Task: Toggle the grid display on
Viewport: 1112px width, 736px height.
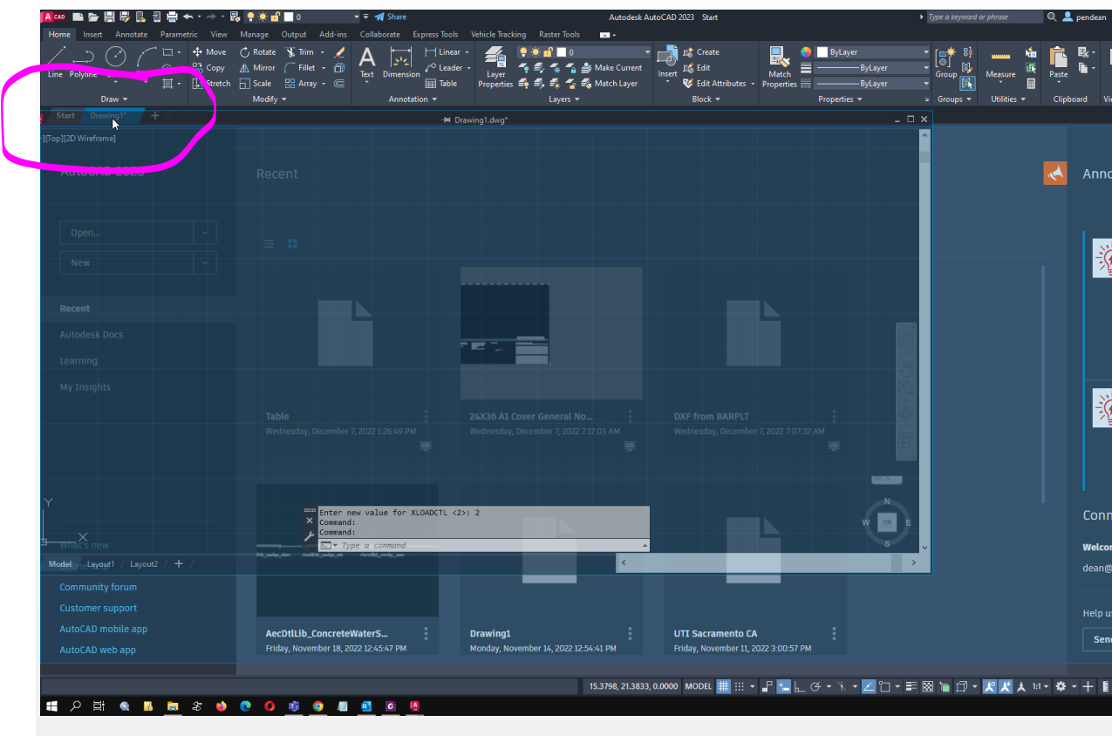Action: (722, 686)
